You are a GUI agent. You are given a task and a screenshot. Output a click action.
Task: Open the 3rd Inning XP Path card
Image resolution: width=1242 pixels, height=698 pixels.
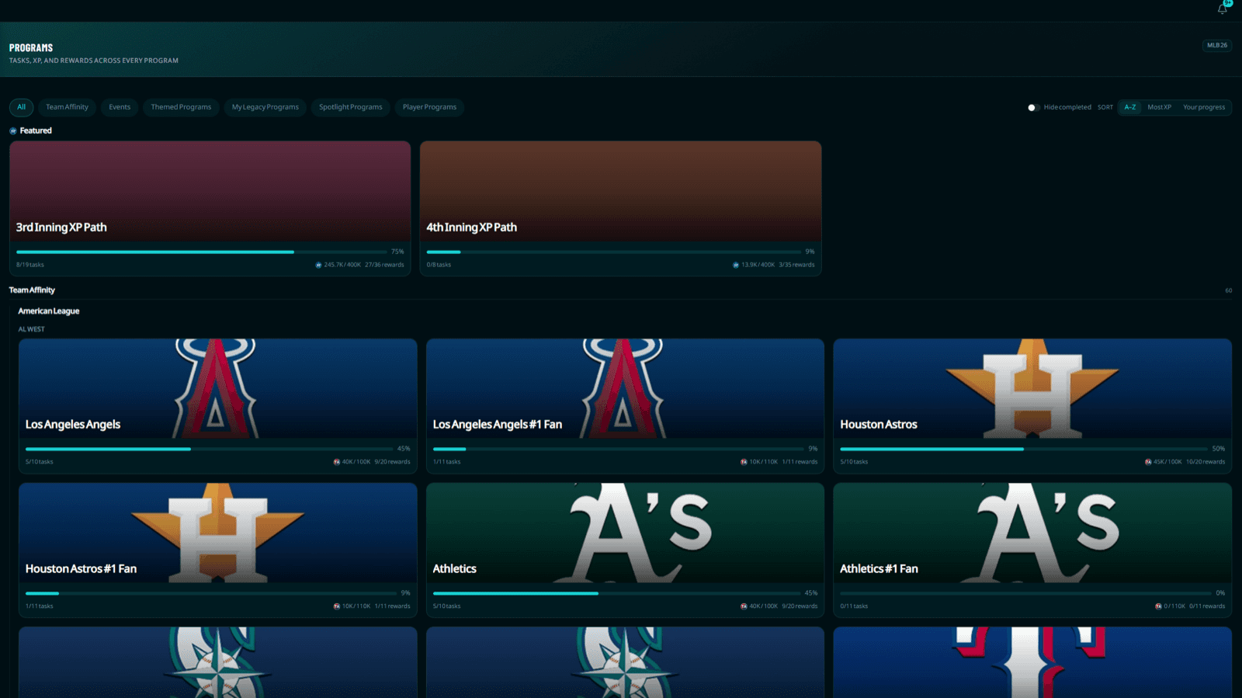(x=210, y=208)
